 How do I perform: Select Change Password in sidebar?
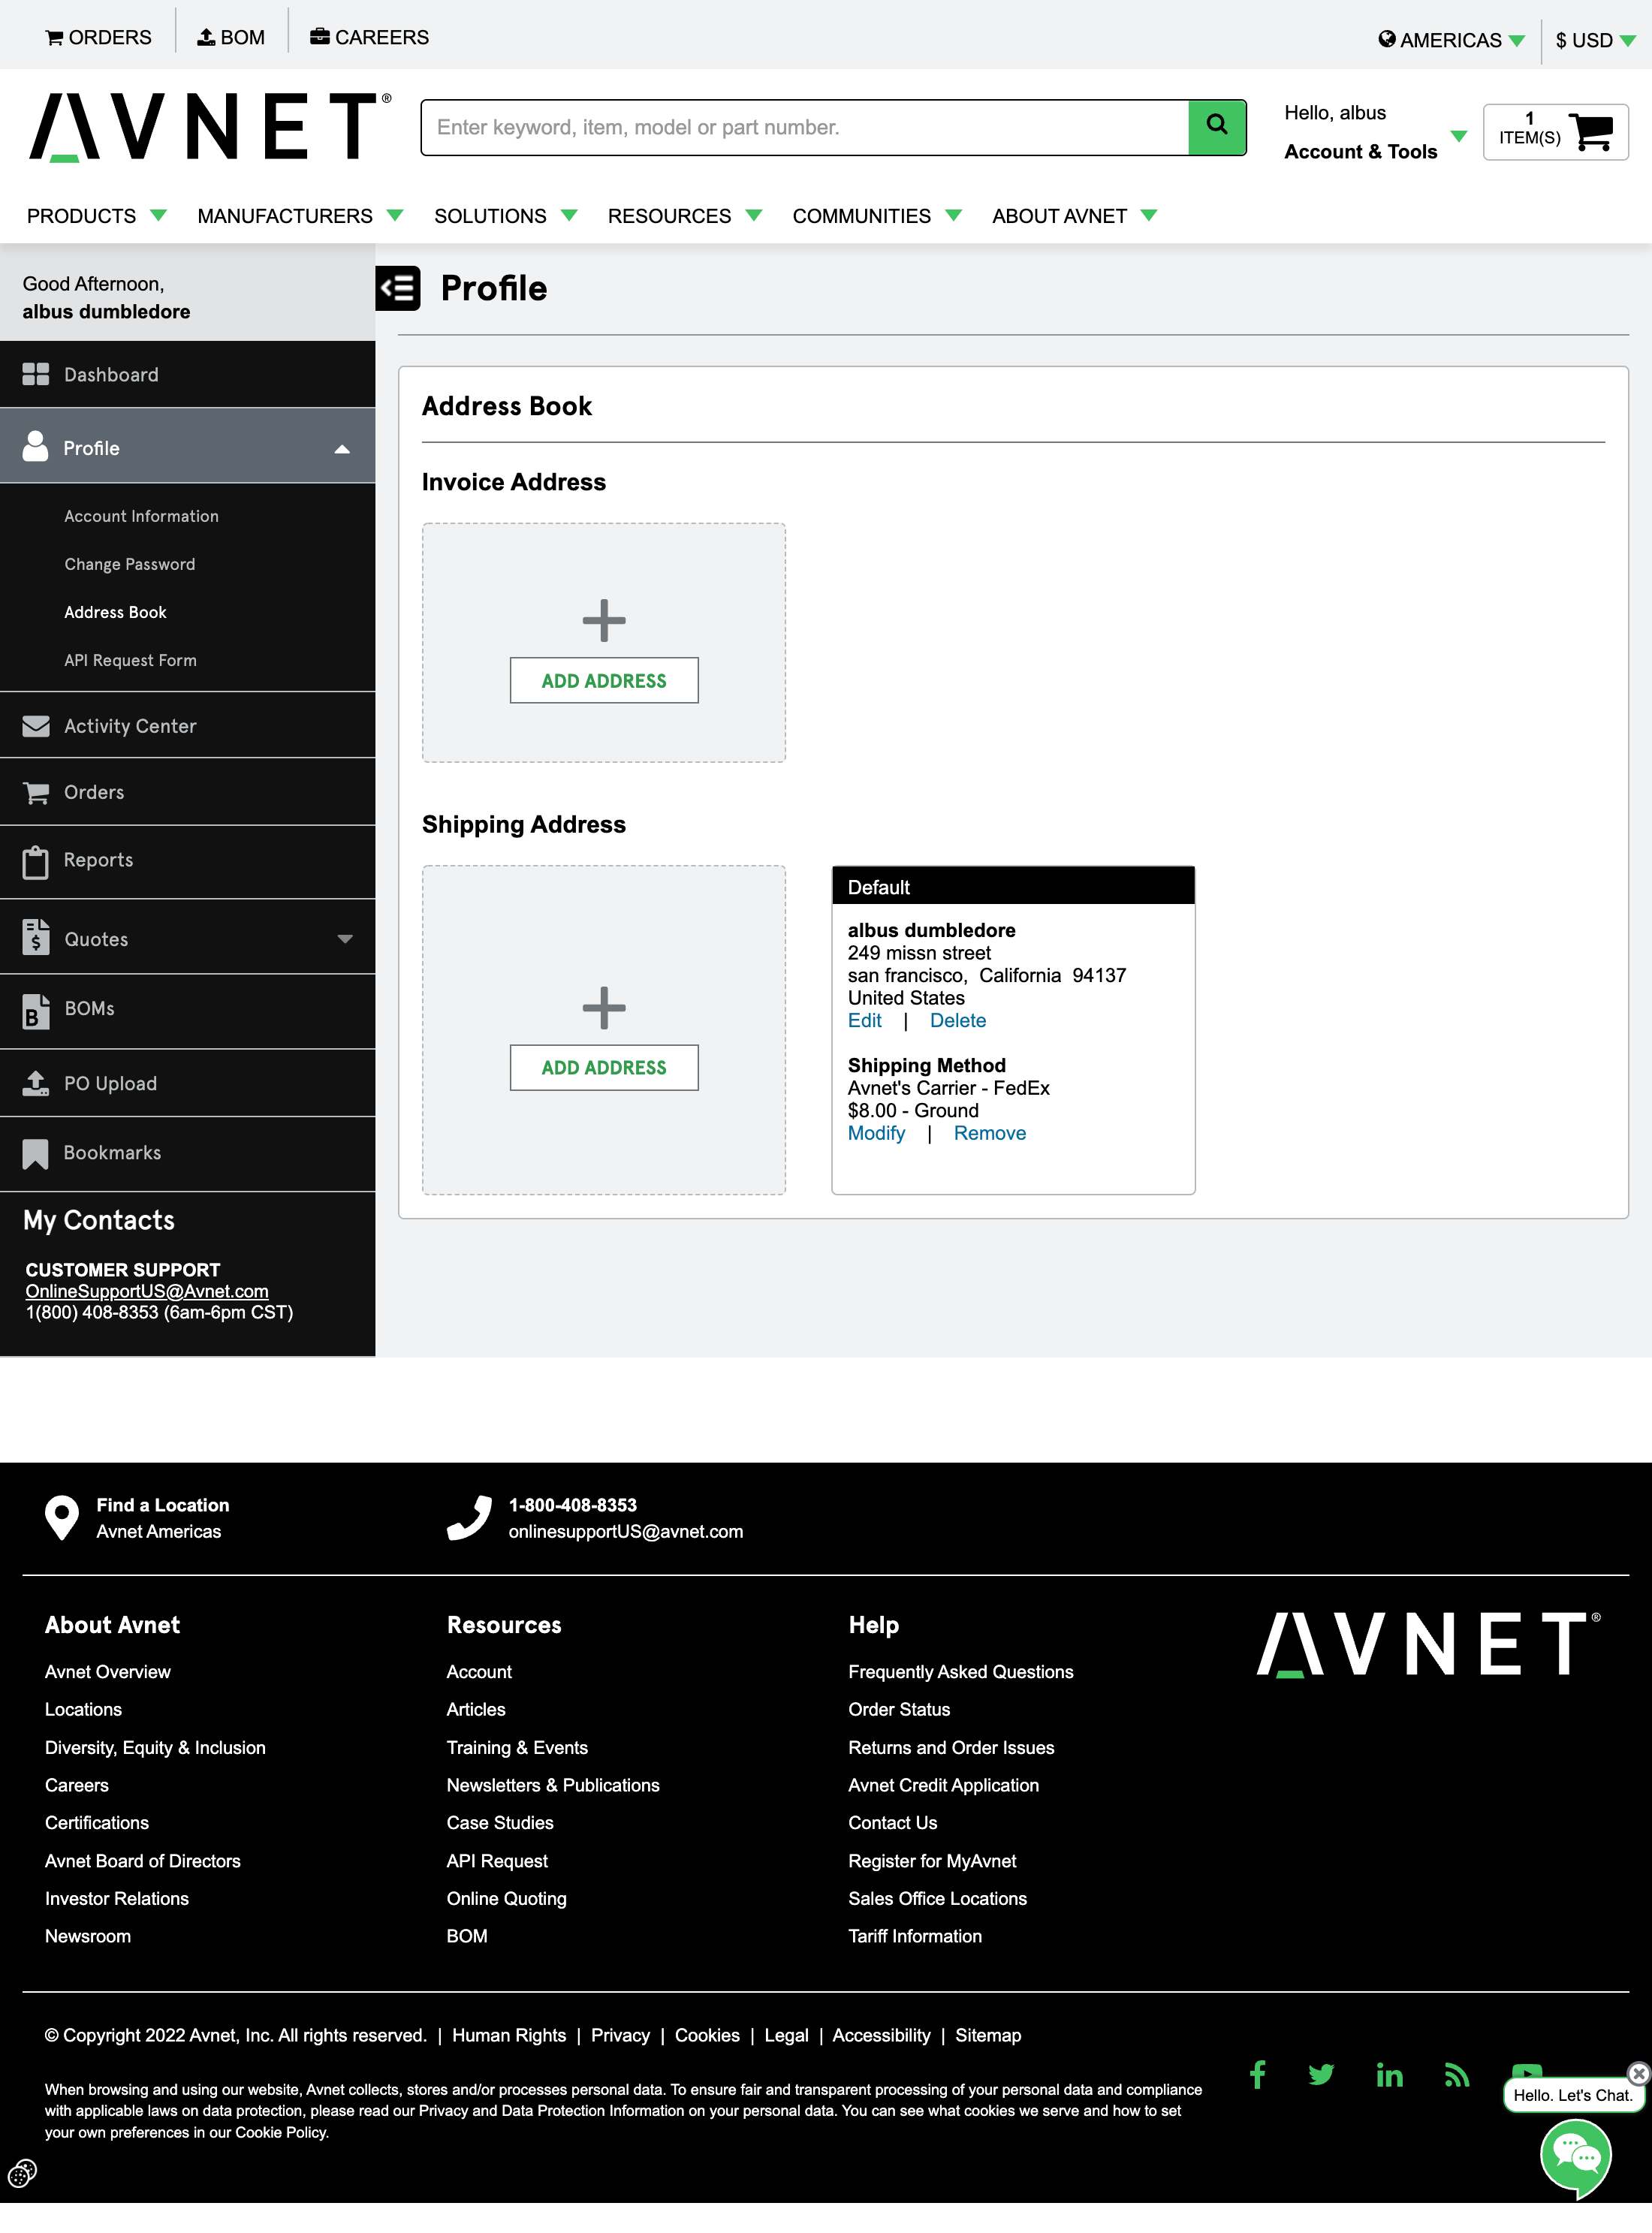coord(129,563)
